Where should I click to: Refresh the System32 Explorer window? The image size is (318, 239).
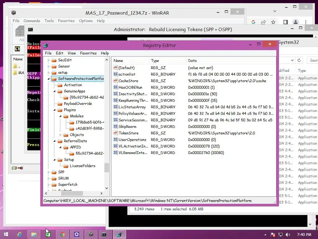click(299, 60)
